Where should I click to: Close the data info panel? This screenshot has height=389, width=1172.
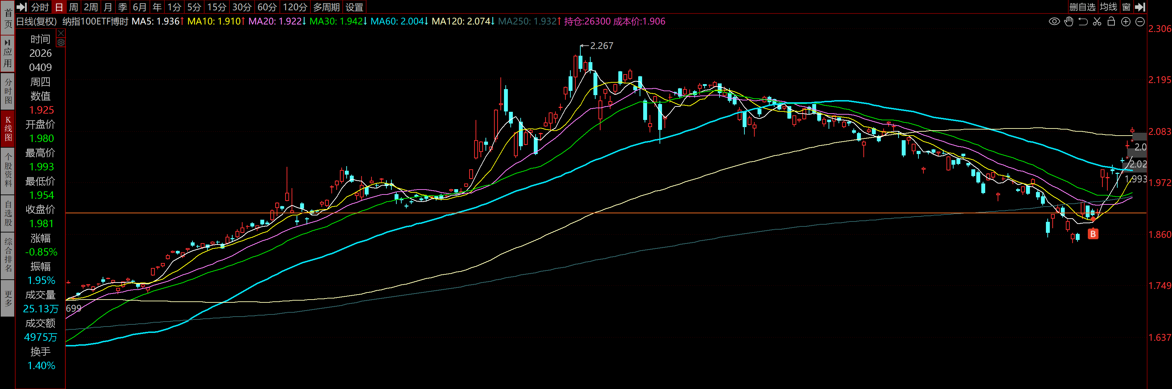pyautogui.click(x=60, y=33)
